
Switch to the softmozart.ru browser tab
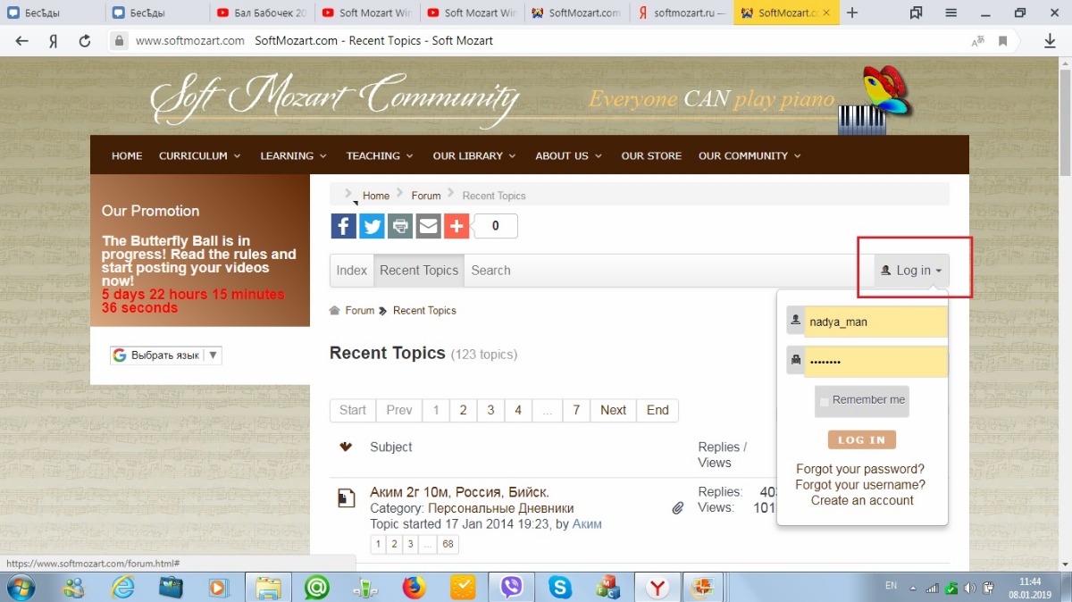click(681, 13)
